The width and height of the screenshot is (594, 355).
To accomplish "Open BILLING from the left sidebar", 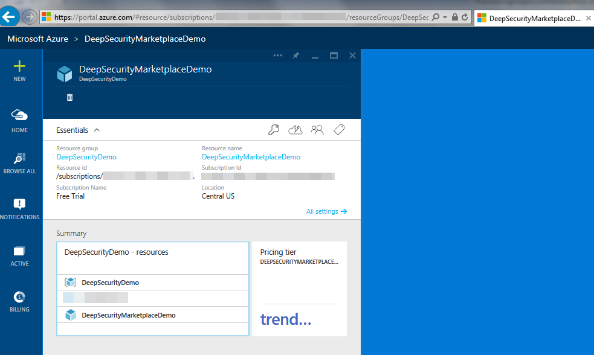I will (19, 297).
